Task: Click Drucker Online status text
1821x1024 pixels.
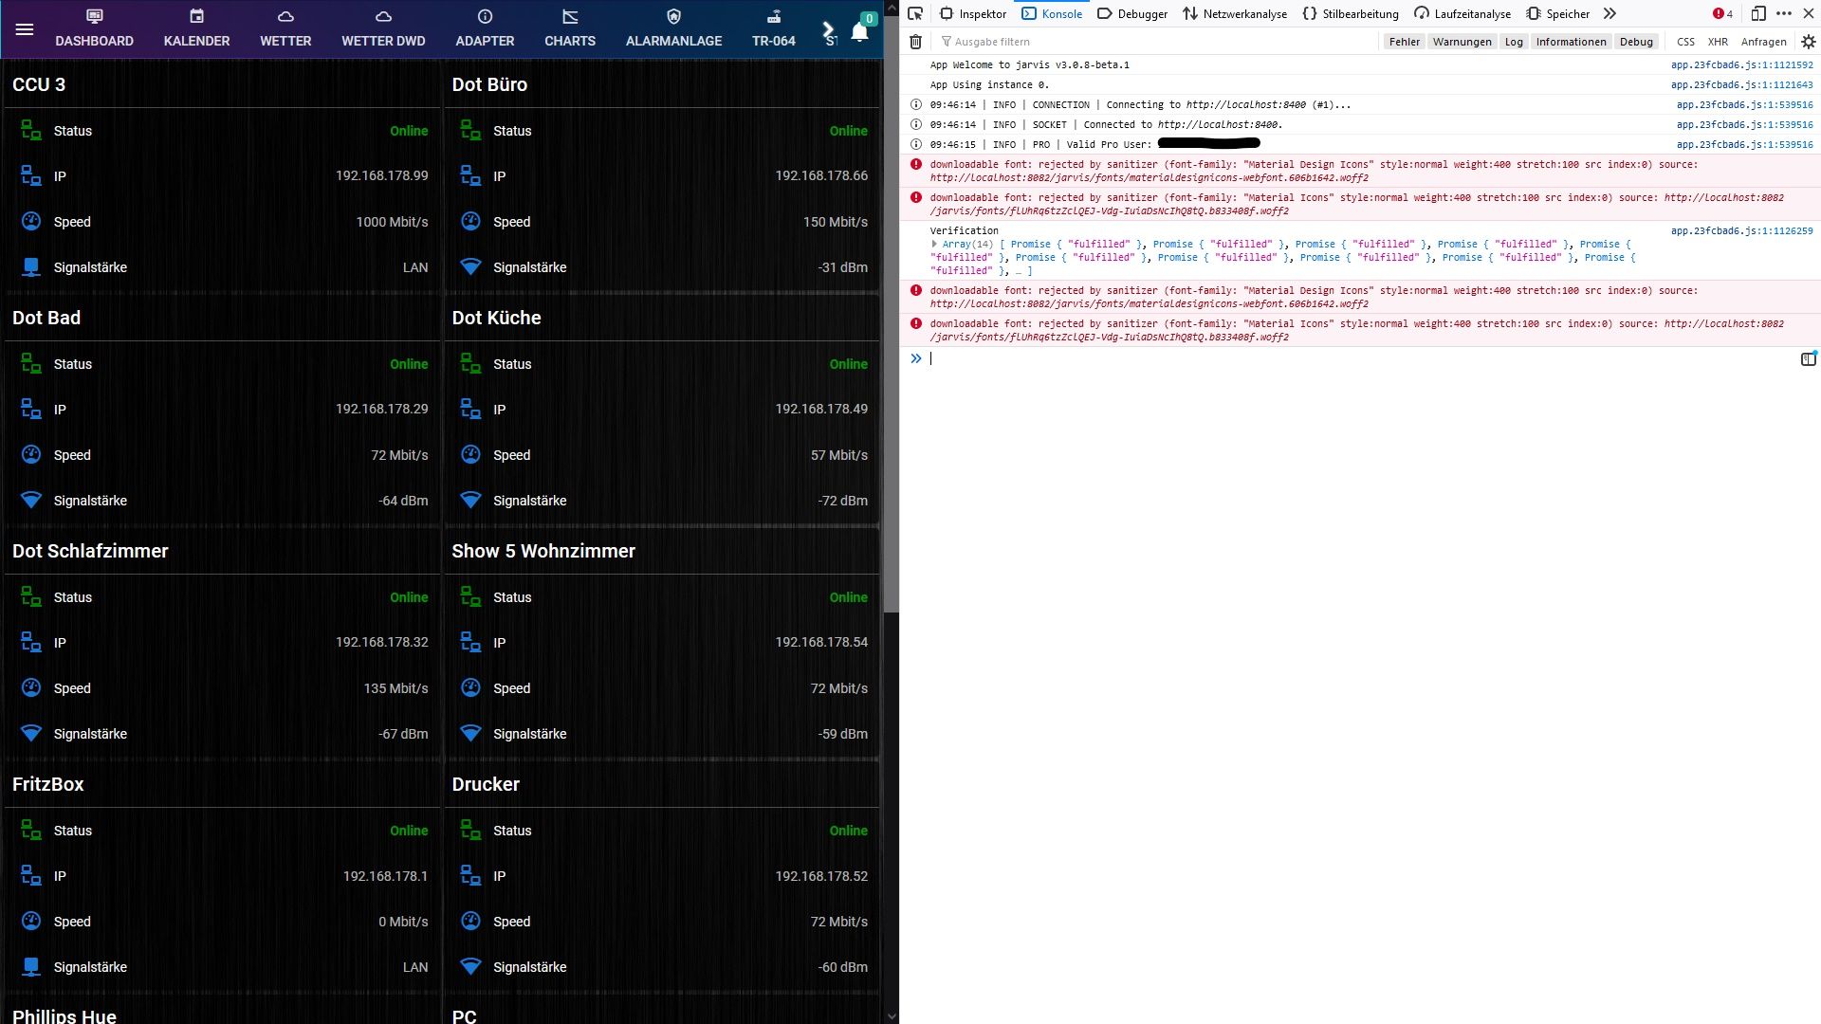Action: click(848, 830)
